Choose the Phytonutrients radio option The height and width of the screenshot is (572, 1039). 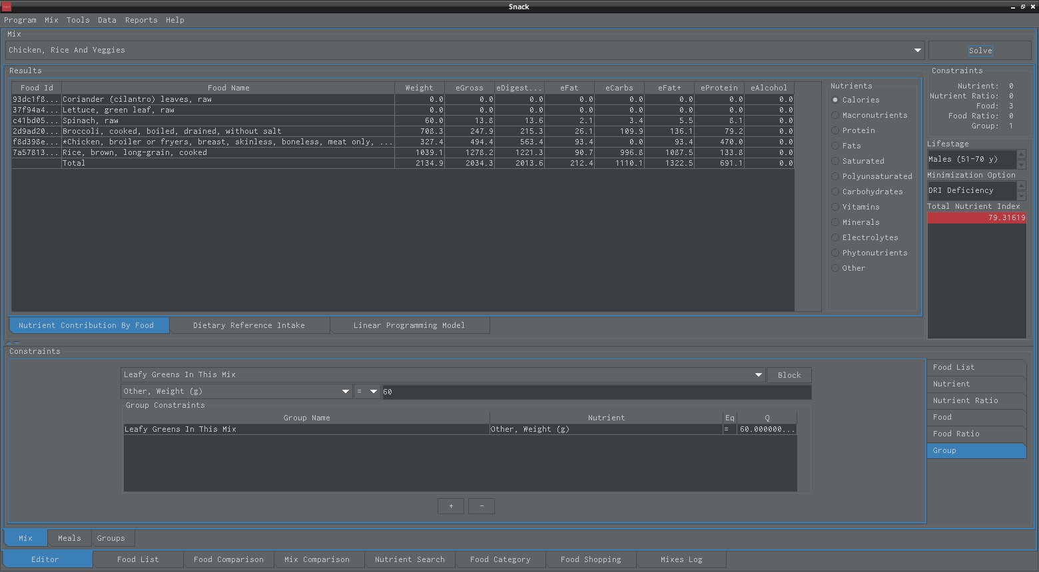(835, 253)
